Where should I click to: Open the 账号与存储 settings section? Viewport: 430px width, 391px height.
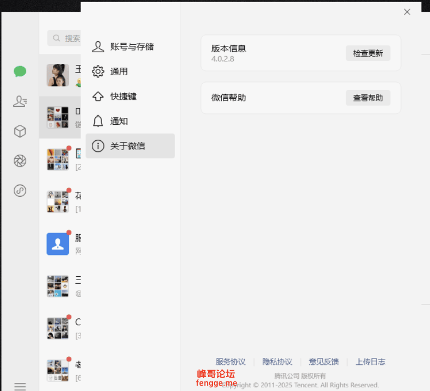130,46
